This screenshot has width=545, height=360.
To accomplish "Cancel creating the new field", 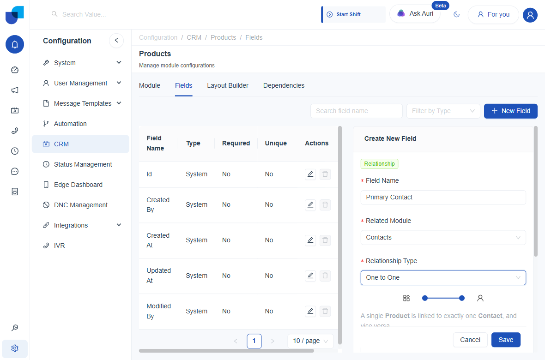I will (470, 340).
